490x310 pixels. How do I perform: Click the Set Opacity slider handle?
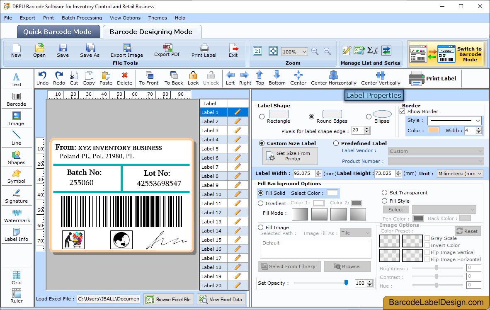click(346, 283)
